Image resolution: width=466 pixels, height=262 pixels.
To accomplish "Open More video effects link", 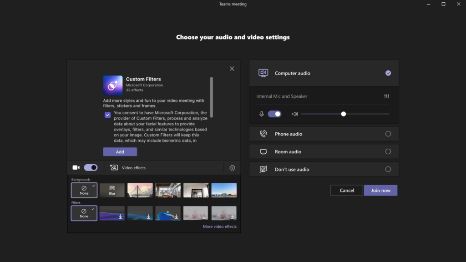I will point(220,227).
